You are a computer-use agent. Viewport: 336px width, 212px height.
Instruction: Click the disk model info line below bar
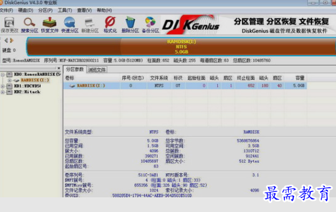pos(137,60)
